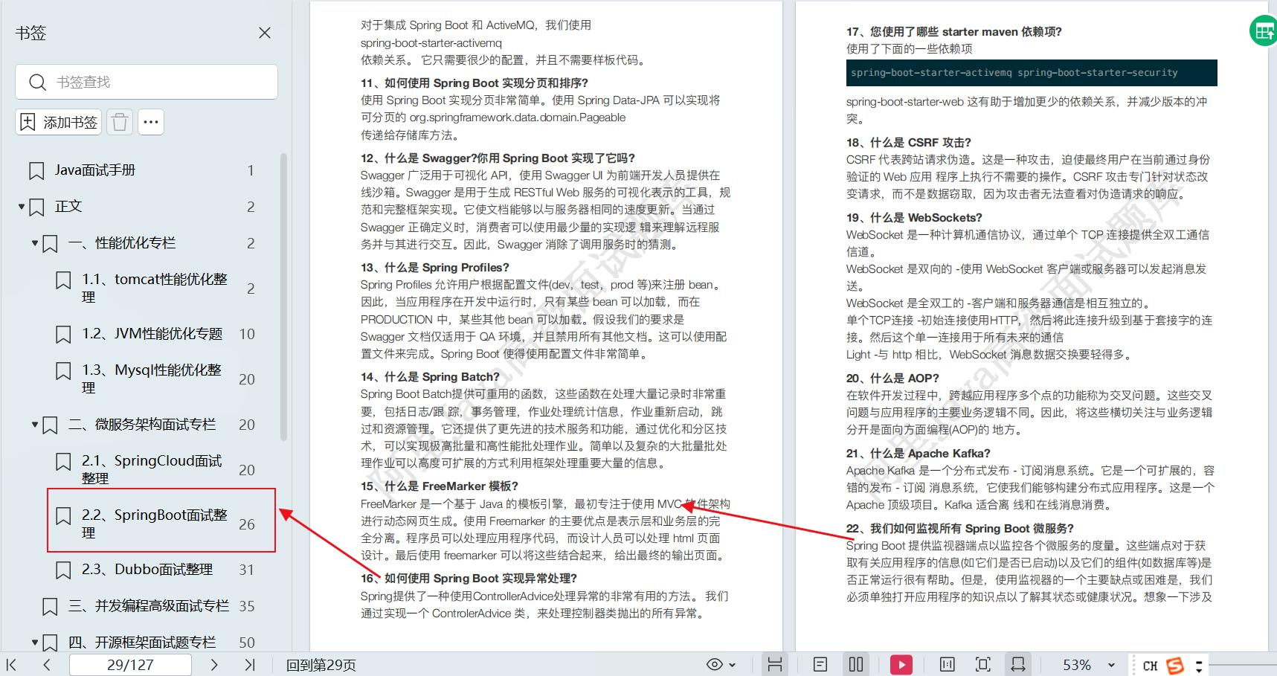1277x676 pixels.
Task: Click bookmark icon beside Java面试手册
Action: tap(36, 171)
